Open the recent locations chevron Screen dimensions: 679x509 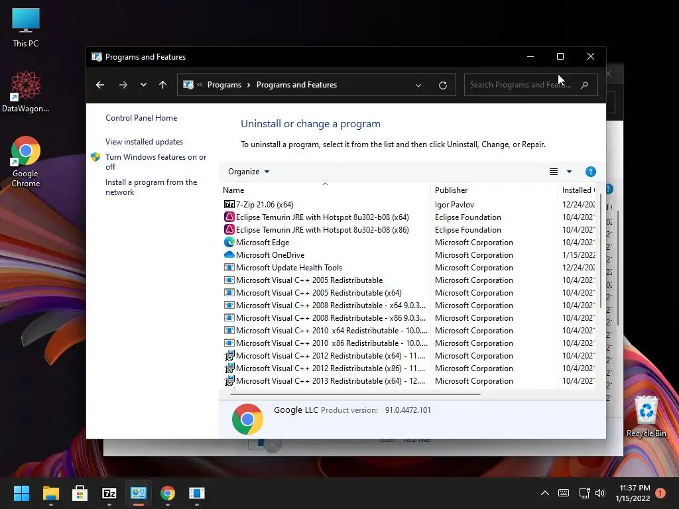[143, 85]
